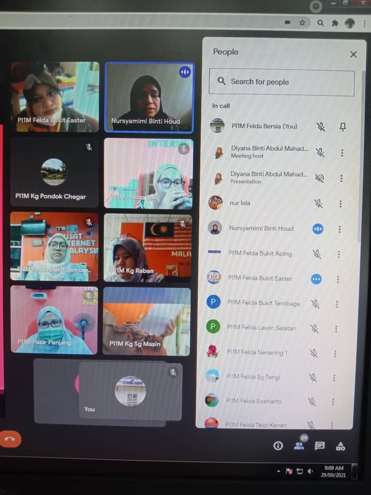This screenshot has height=495, width=371.
Task: Mute nur lela's microphone
Action: coord(318,204)
